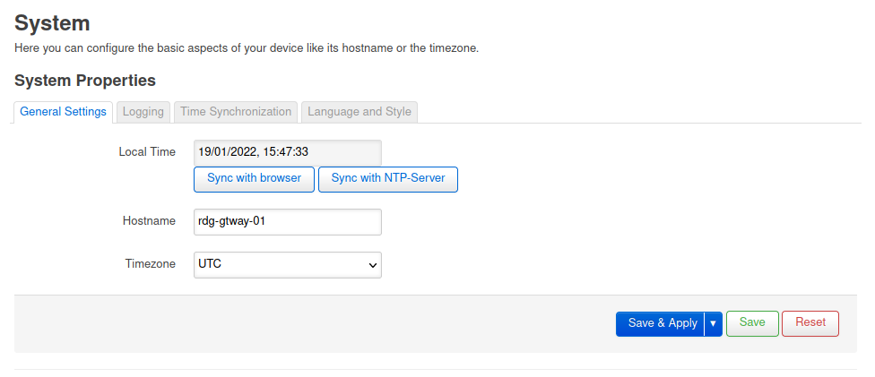Click the System page heading
Viewport: 875px width, 377px height.
tap(52, 23)
